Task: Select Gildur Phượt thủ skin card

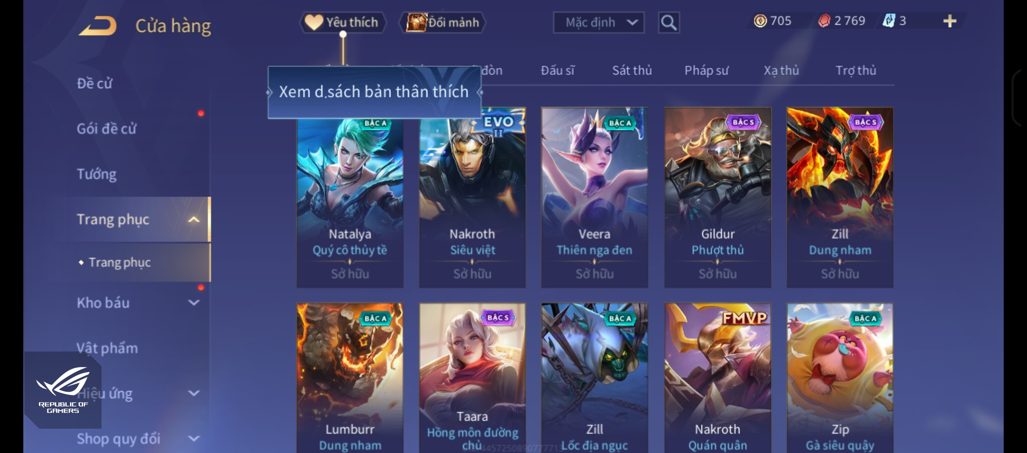Action: (717, 198)
